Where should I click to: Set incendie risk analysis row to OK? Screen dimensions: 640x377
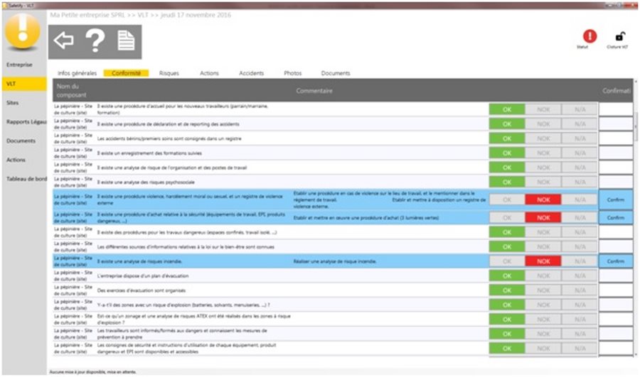pyautogui.click(x=507, y=261)
